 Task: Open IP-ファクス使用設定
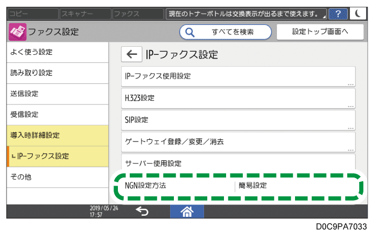coord(238,76)
